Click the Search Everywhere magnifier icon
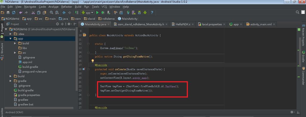This screenshot has height=117, width=306. click(297, 12)
